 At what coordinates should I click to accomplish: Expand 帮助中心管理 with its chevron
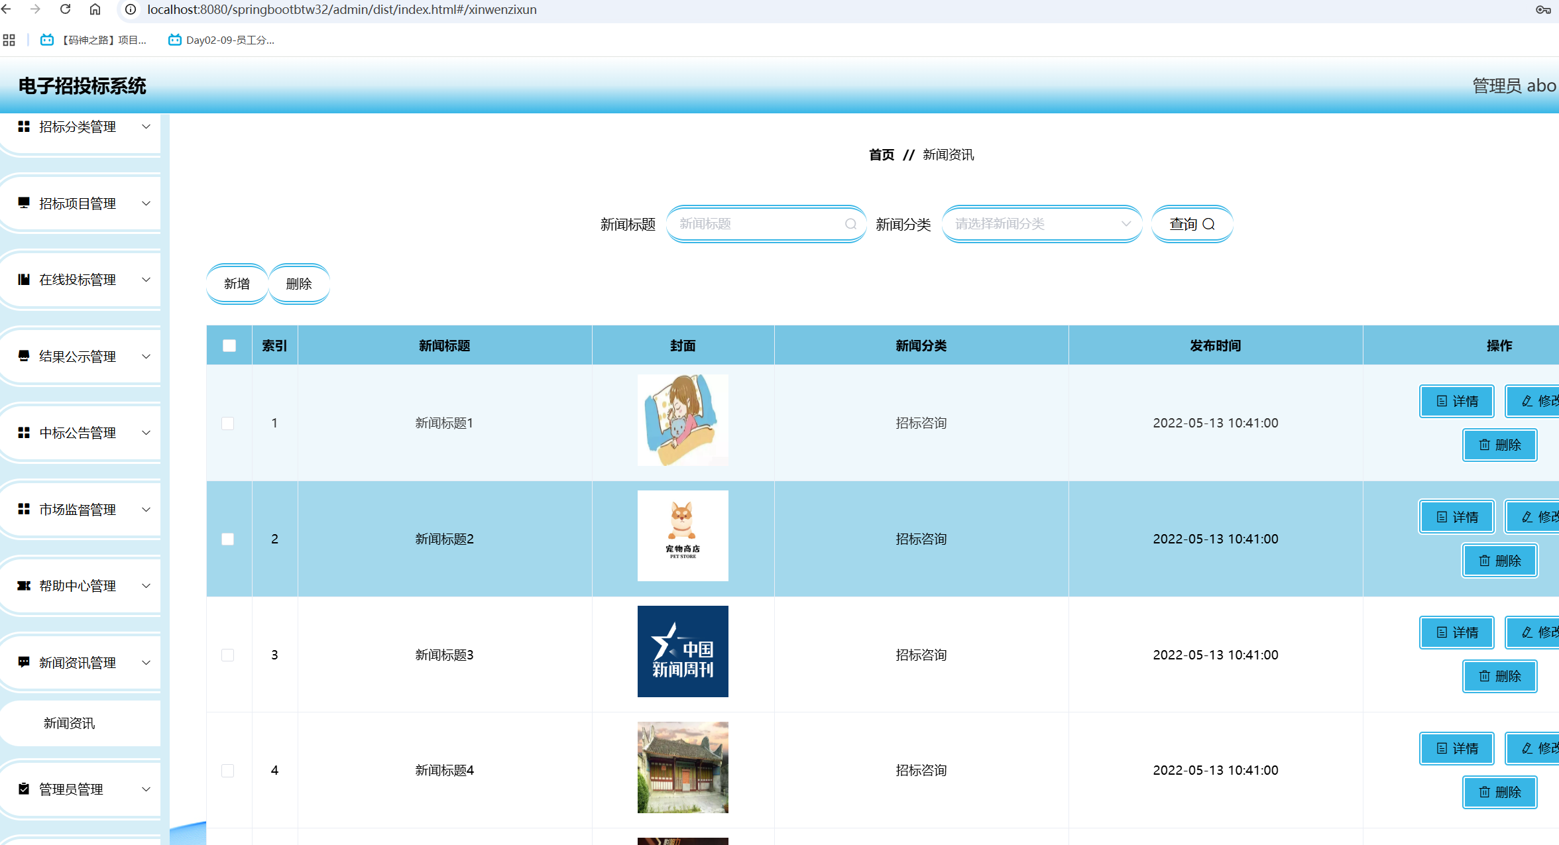tap(146, 585)
